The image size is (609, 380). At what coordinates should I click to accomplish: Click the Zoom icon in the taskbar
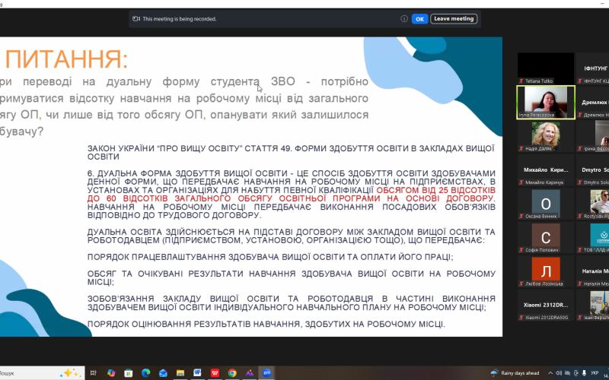point(267,373)
